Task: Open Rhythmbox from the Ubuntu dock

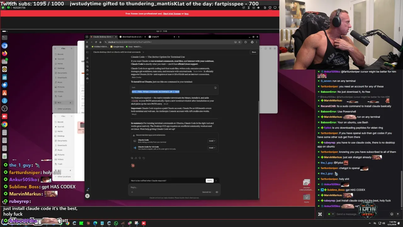Action: 4,69
